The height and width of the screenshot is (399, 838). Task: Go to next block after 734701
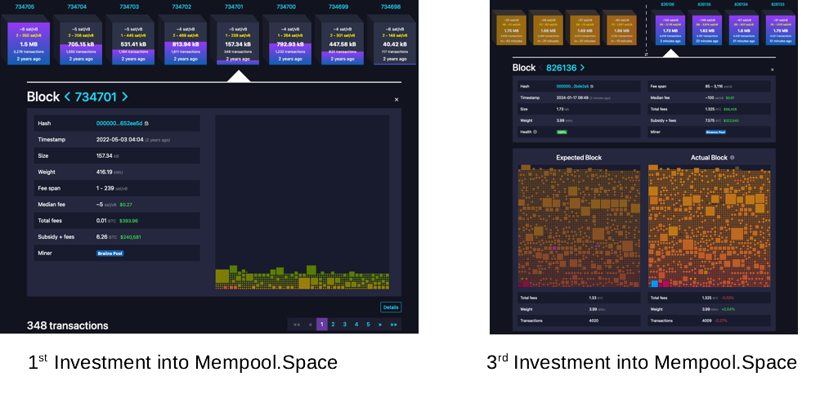[124, 96]
